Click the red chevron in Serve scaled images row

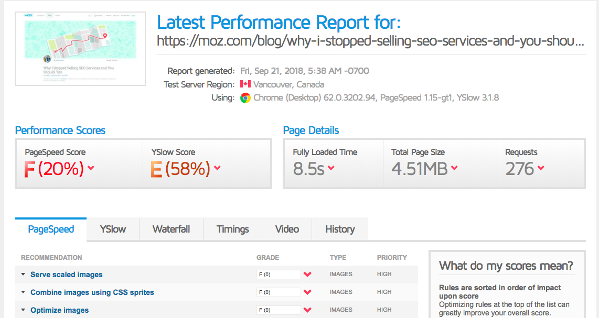click(307, 274)
